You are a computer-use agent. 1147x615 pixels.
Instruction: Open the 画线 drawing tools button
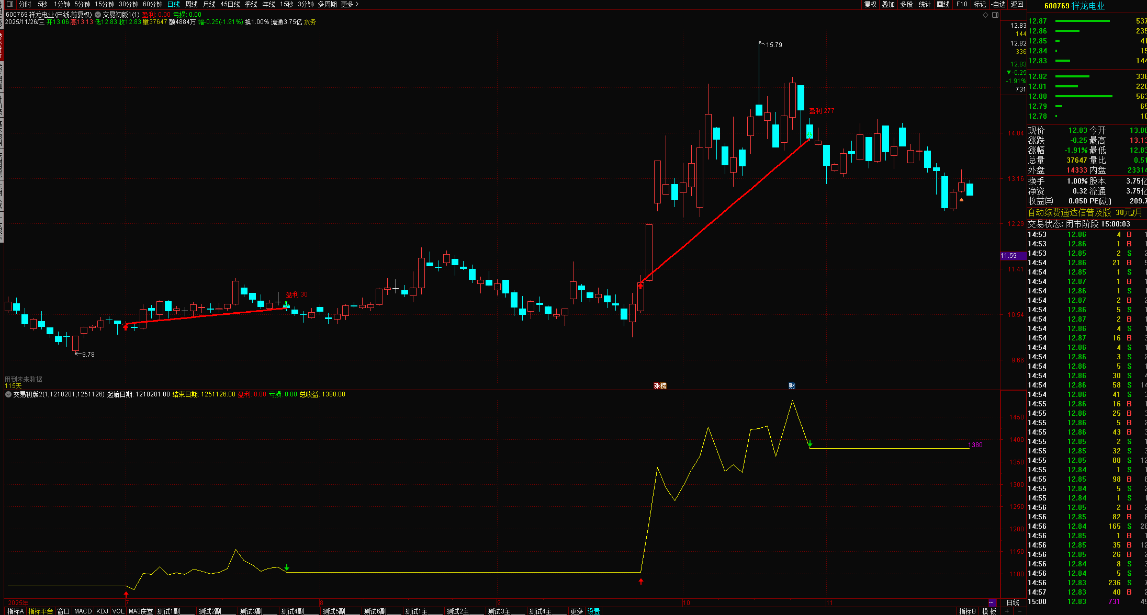coord(943,4)
